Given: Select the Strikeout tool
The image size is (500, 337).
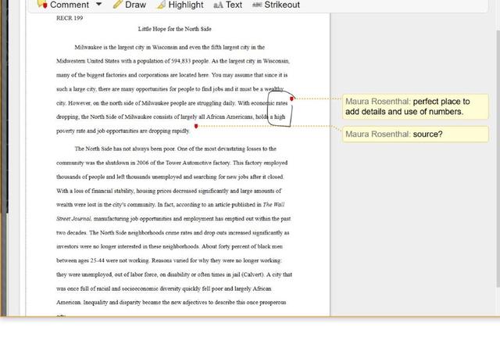Looking at the screenshot, I should 276,5.
